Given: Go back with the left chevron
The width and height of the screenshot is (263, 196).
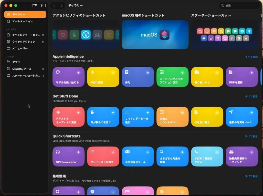Looking at the screenshot, I should [54, 6].
